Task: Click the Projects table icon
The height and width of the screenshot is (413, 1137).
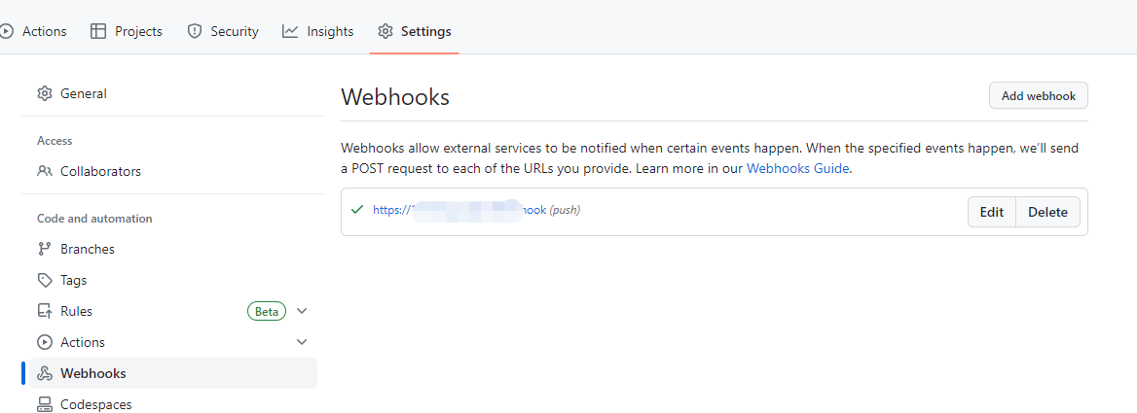Action: (98, 31)
